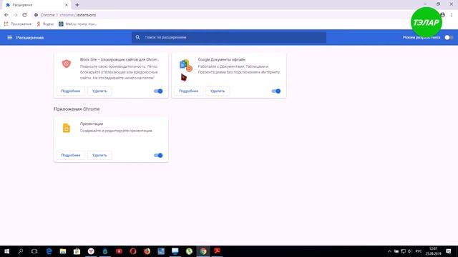Open Adobe Acrobat from taskbar
The height and width of the screenshot is (257, 458).
(x=217, y=251)
